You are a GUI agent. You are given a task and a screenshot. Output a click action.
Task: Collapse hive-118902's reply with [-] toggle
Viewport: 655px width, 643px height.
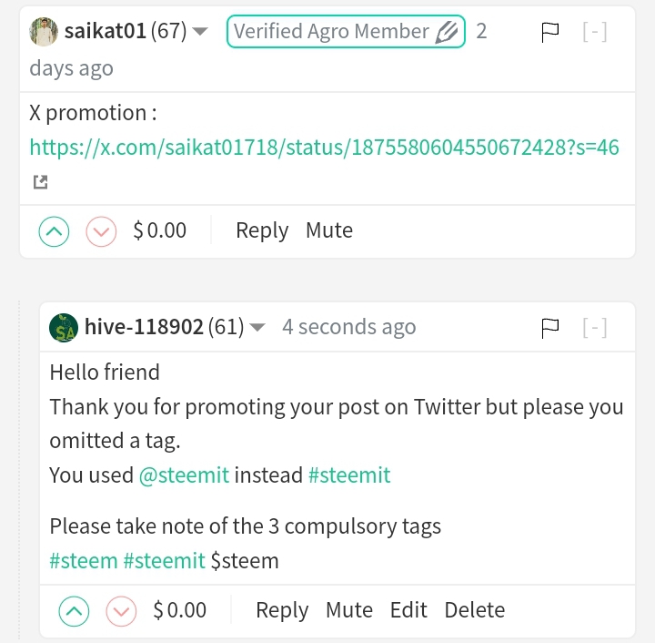[x=594, y=328]
